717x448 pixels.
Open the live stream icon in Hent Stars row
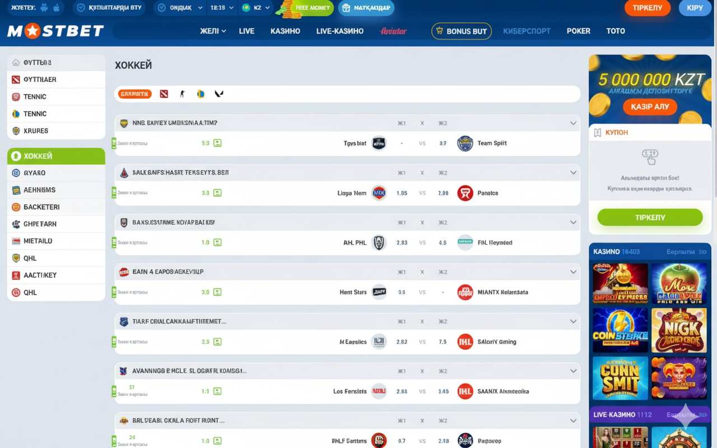(217, 292)
